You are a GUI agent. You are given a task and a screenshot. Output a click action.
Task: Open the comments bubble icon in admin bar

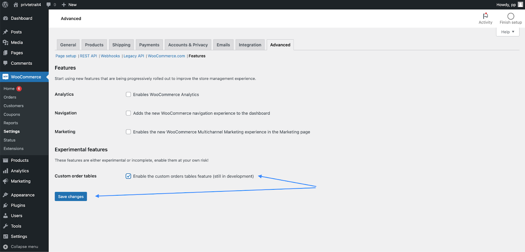49,5
